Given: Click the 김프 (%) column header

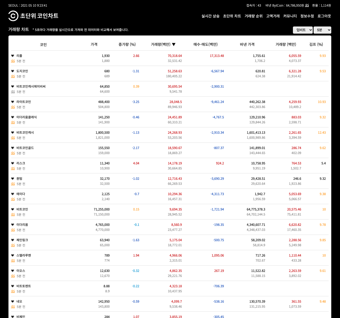Looking at the screenshot, I should pyautogui.click(x=316, y=44).
